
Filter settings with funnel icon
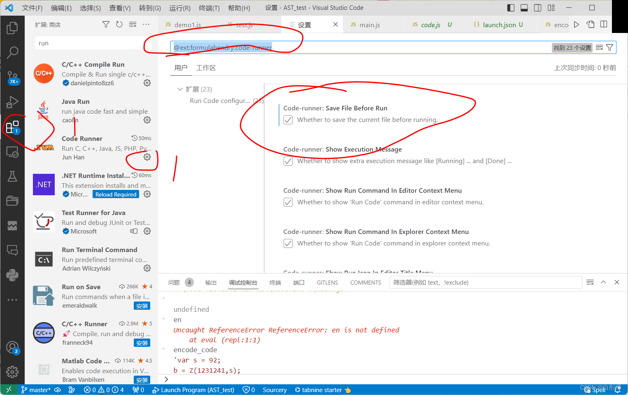tap(610, 47)
